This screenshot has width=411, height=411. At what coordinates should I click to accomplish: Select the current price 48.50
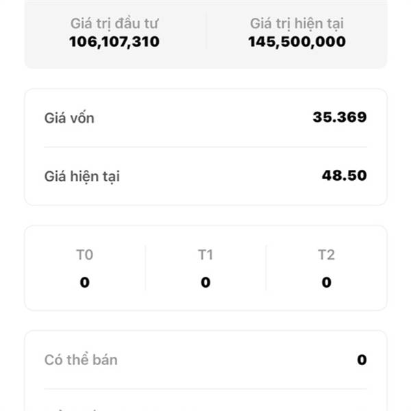point(344,175)
